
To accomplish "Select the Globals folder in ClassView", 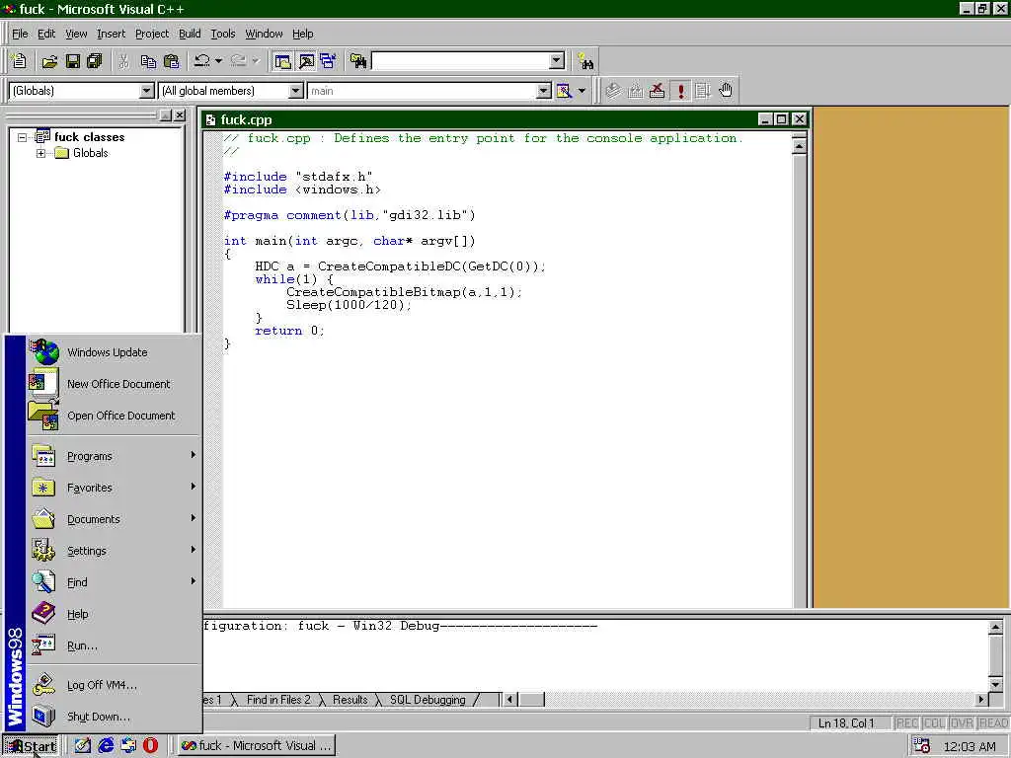I will coord(90,153).
